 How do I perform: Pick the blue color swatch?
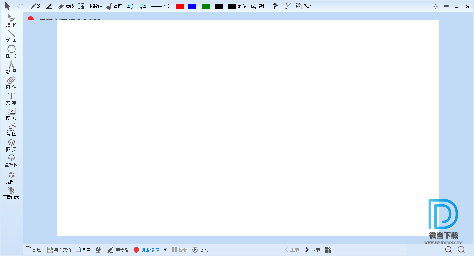pos(192,6)
